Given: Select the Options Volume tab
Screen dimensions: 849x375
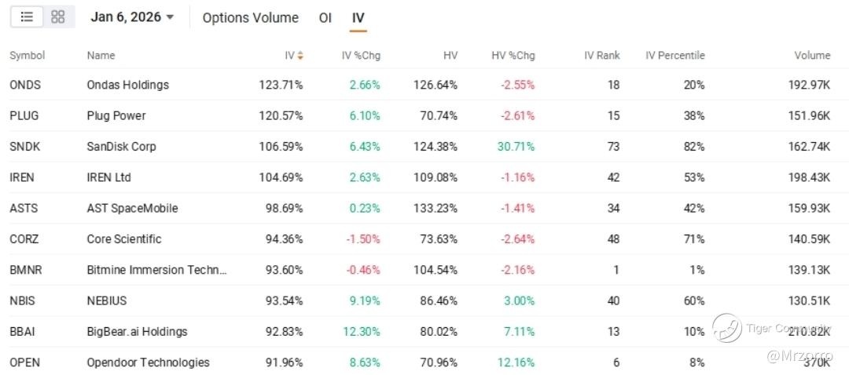Looking at the screenshot, I should pos(250,17).
